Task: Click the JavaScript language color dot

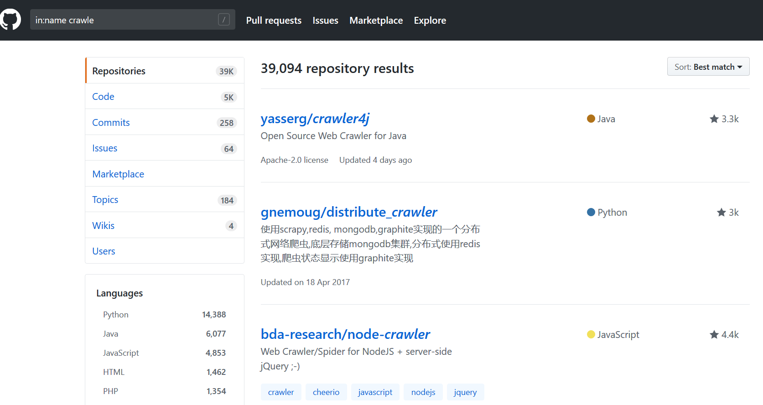Action: point(591,334)
